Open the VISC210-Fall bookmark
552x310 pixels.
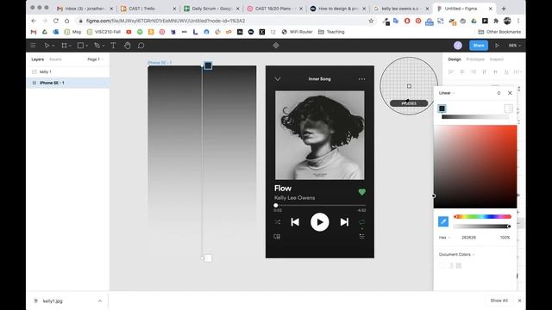coord(103,32)
